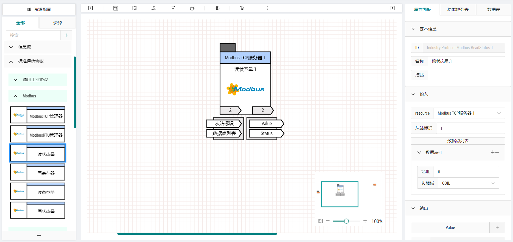Image resolution: width=513 pixels, height=242 pixels.
Task: Start debugging with the bug icon
Action: coord(192,8)
